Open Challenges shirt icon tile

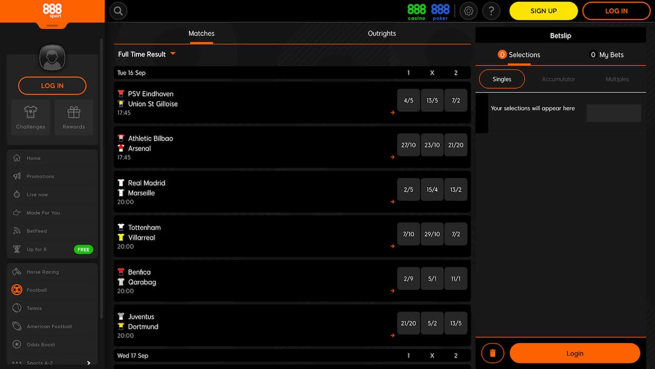(31, 117)
